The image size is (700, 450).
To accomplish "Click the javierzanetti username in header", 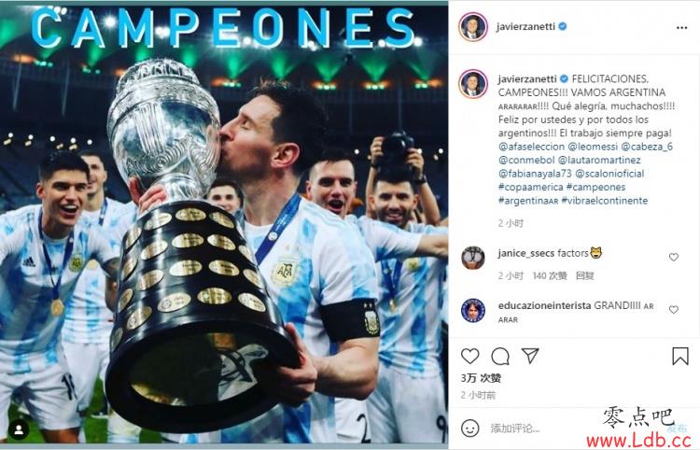I will click(525, 26).
